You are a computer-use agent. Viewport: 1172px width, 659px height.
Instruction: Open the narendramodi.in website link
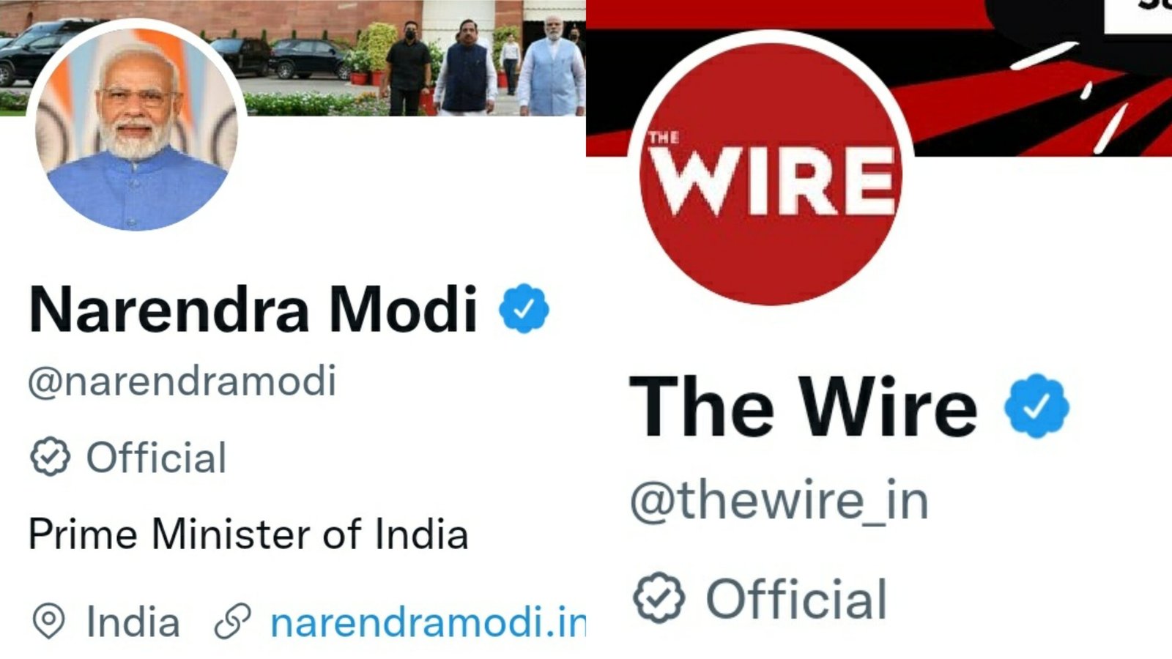pyautogui.click(x=429, y=622)
